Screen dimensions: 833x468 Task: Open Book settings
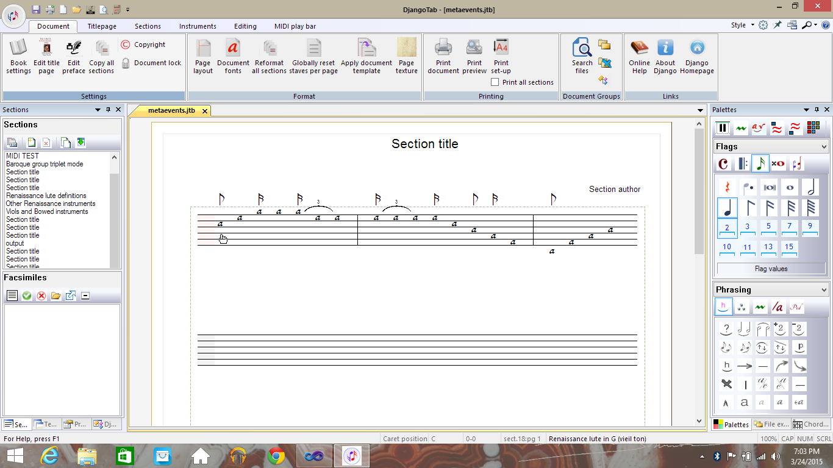coord(18,56)
